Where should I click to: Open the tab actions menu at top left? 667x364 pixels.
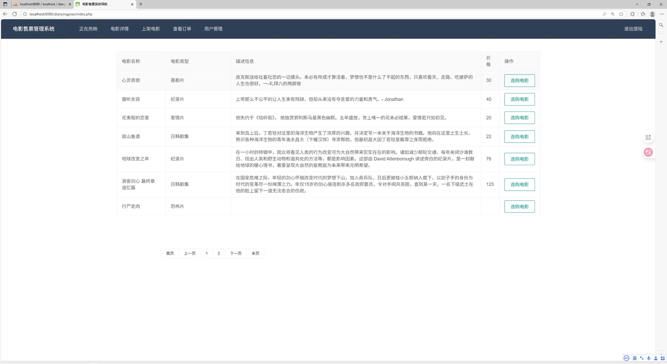(x=5, y=4)
